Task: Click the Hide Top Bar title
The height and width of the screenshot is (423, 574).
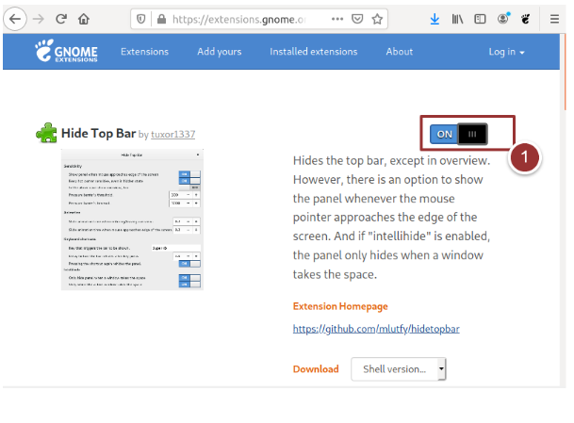Action: coord(98,133)
